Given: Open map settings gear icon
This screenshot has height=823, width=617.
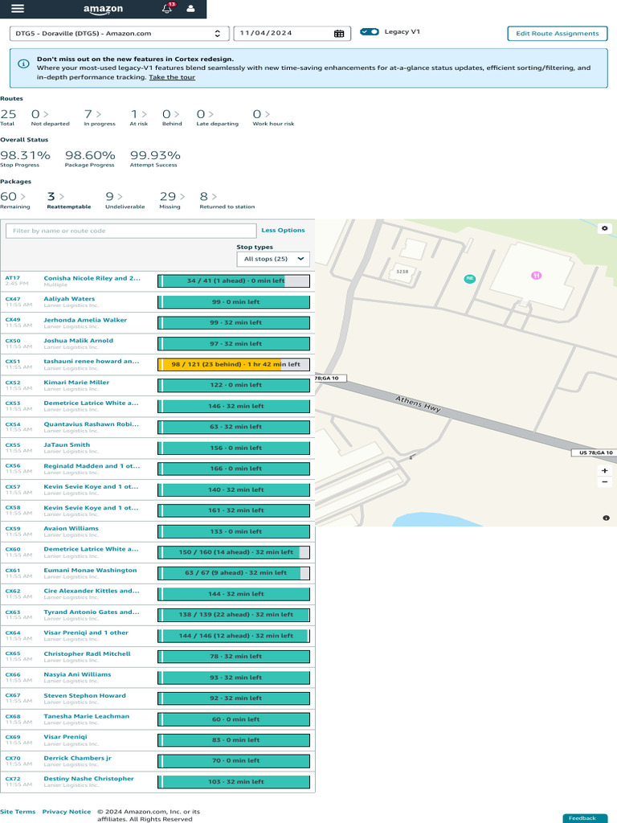Looking at the screenshot, I should pos(604,228).
